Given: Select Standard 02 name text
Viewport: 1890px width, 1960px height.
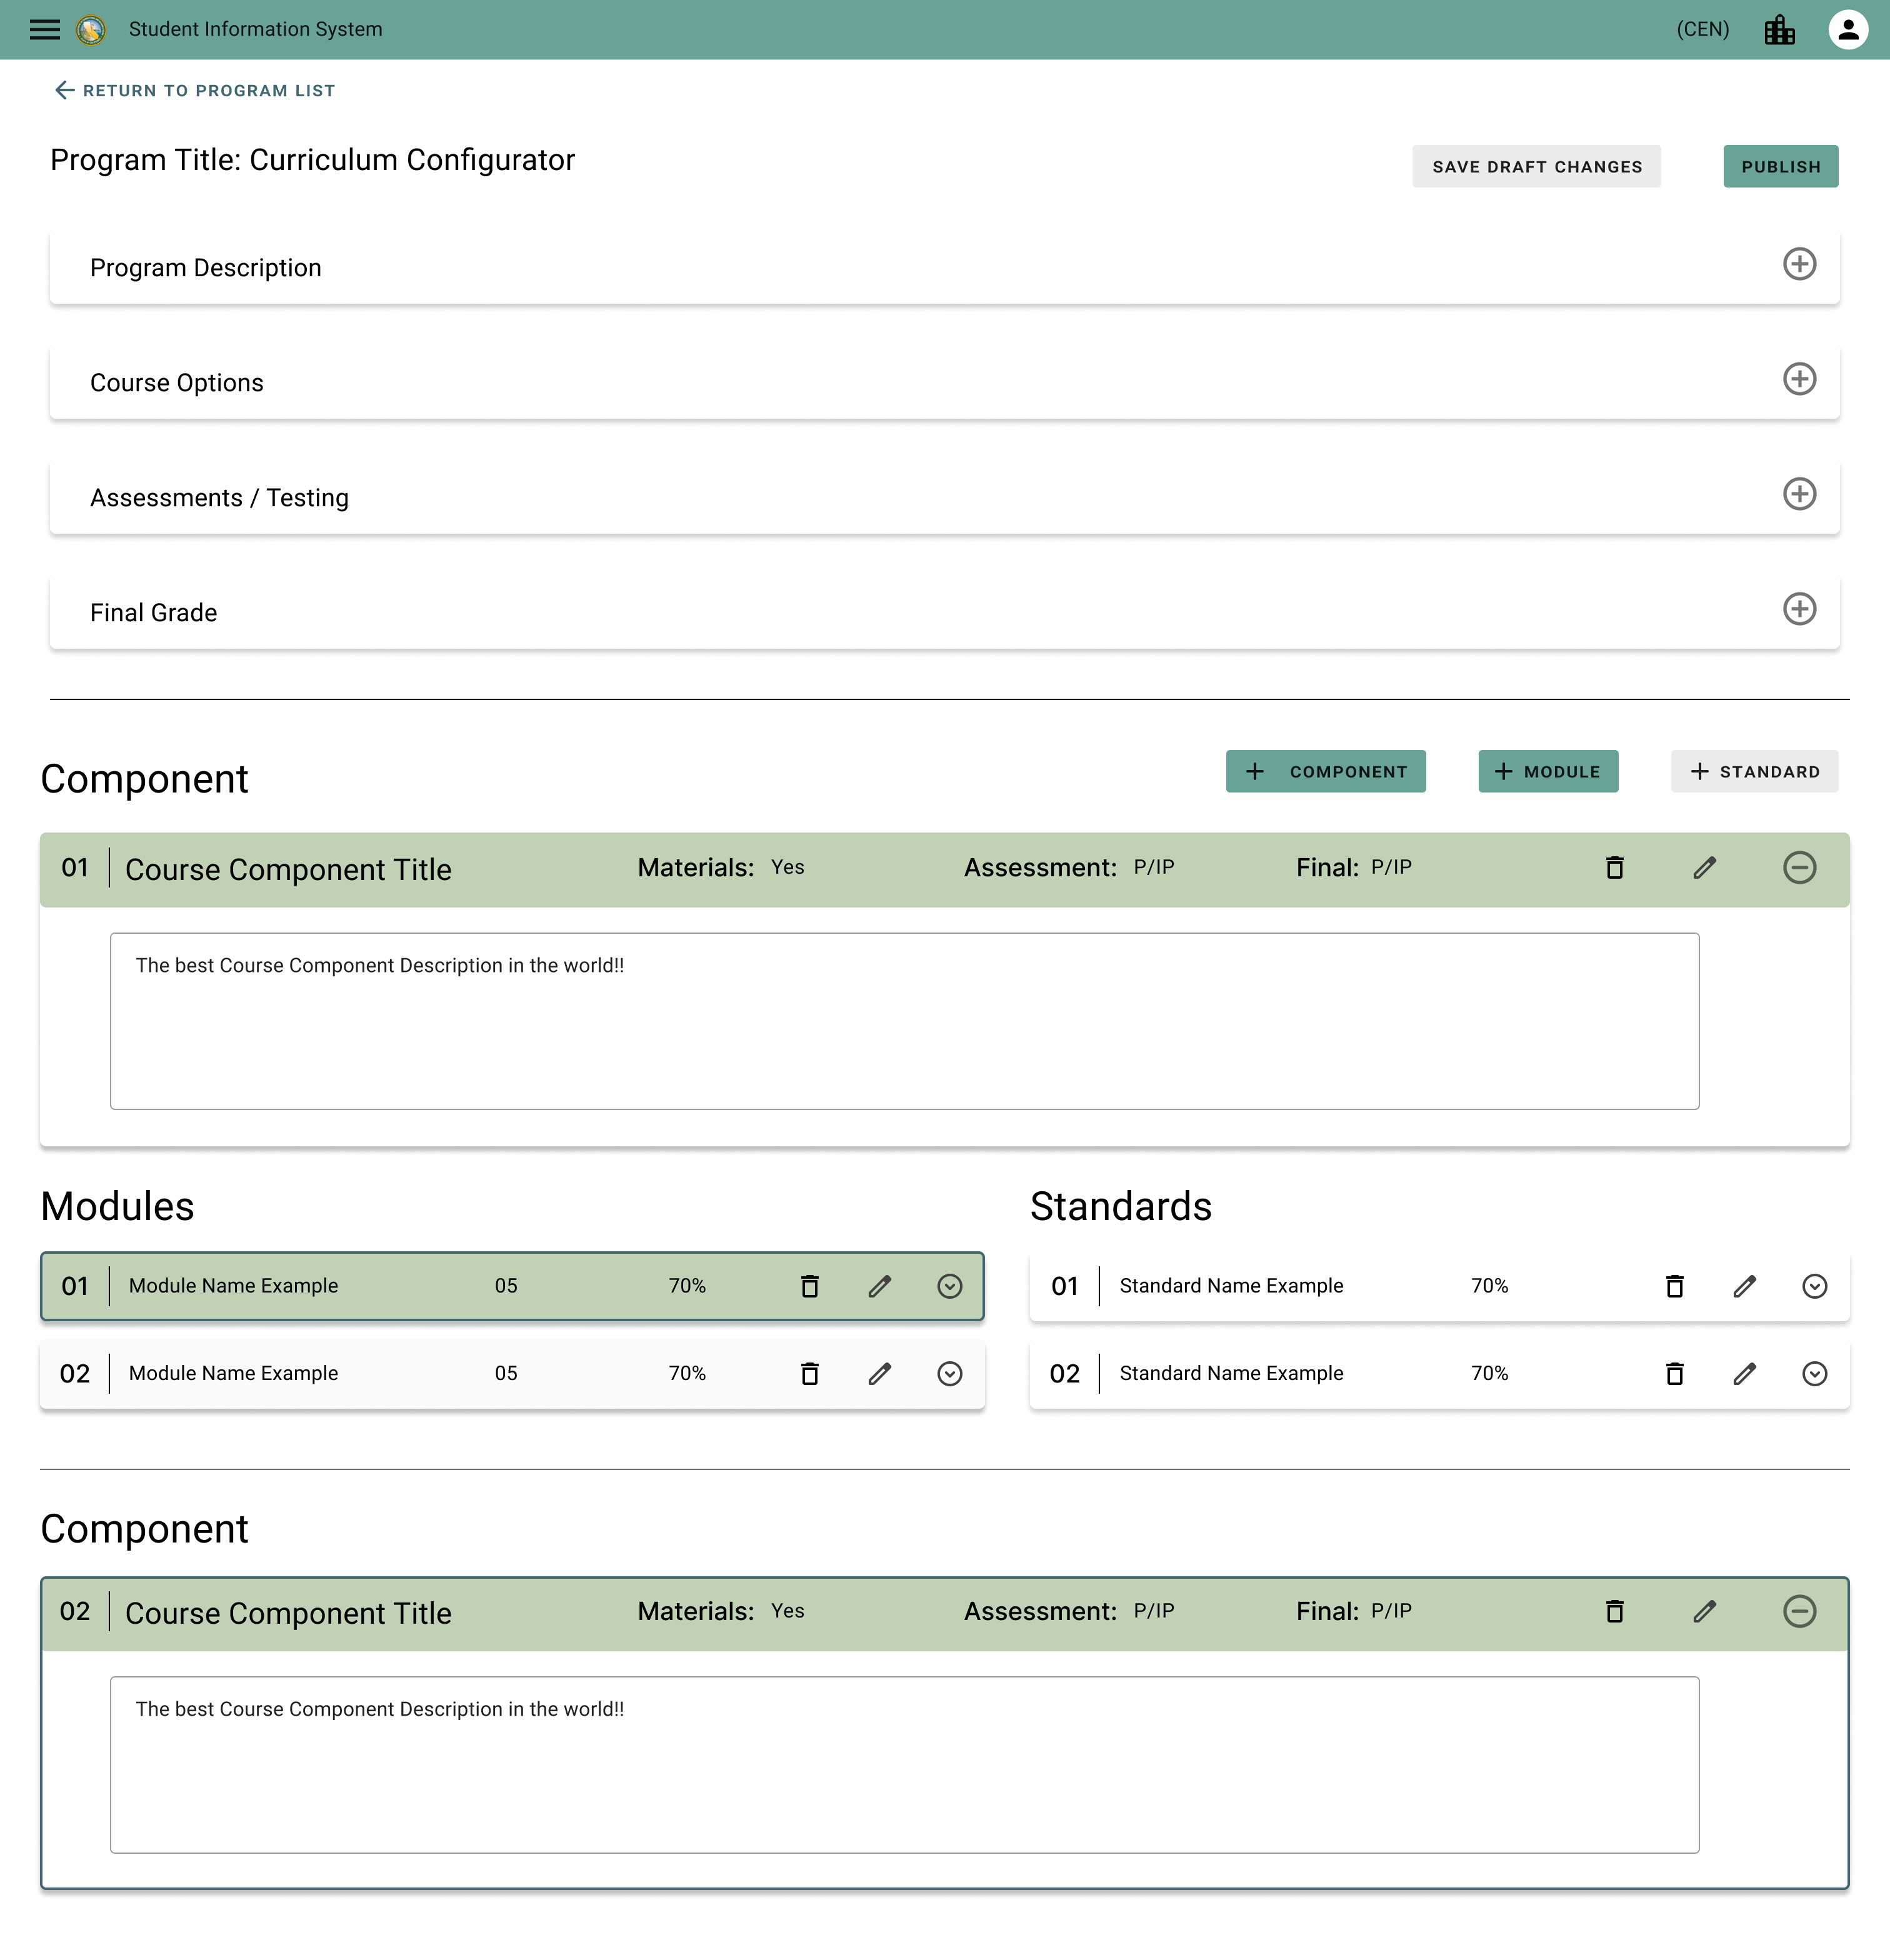Looking at the screenshot, I should coord(1232,1374).
